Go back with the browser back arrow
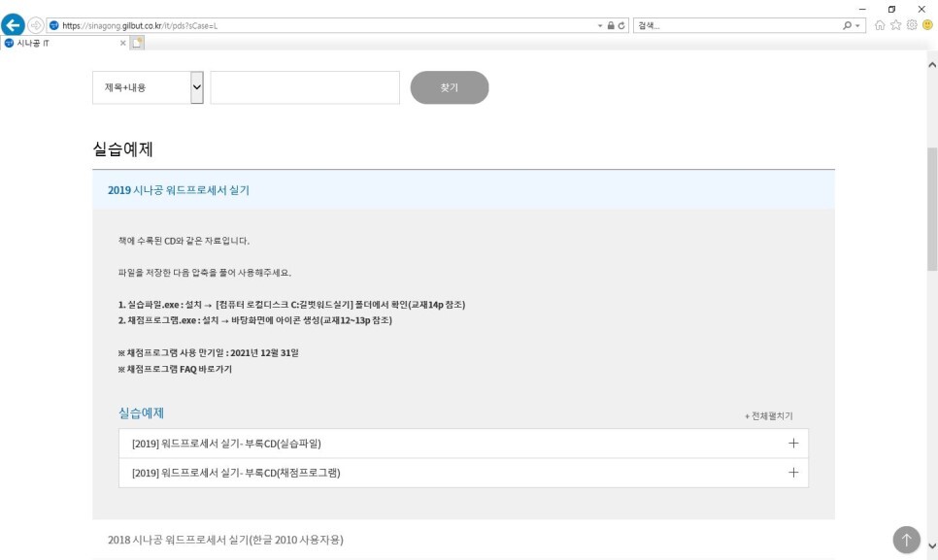Image resolution: width=938 pixels, height=560 pixels. point(14,25)
